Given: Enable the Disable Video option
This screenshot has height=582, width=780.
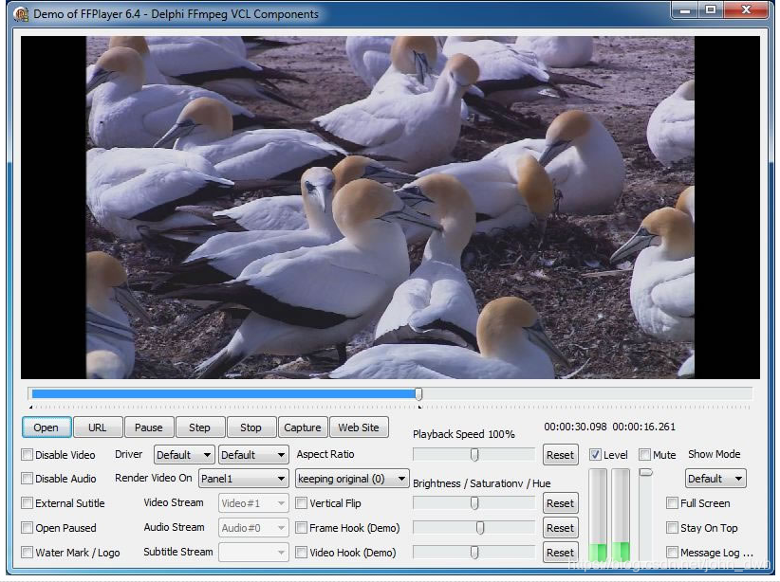Looking at the screenshot, I should [x=27, y=454].
